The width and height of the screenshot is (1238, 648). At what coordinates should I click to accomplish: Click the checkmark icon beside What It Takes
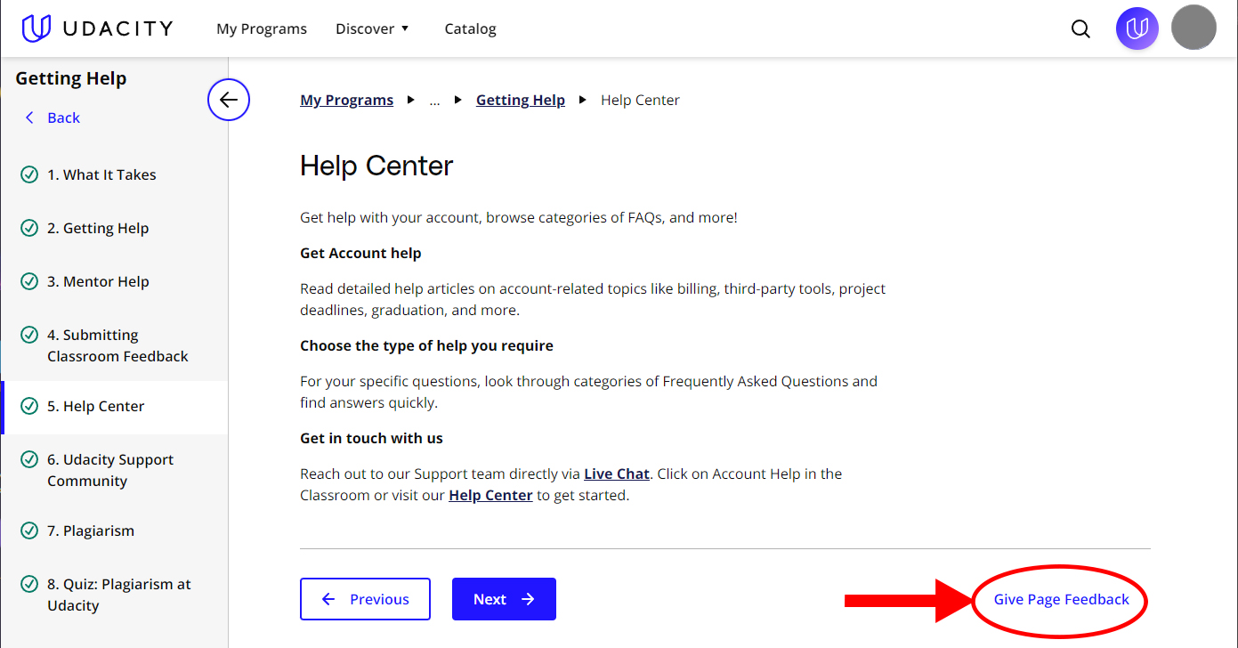29,174
